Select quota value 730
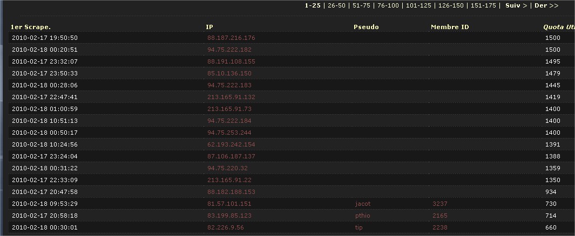575x236 pixels. (x=551, y=204)
